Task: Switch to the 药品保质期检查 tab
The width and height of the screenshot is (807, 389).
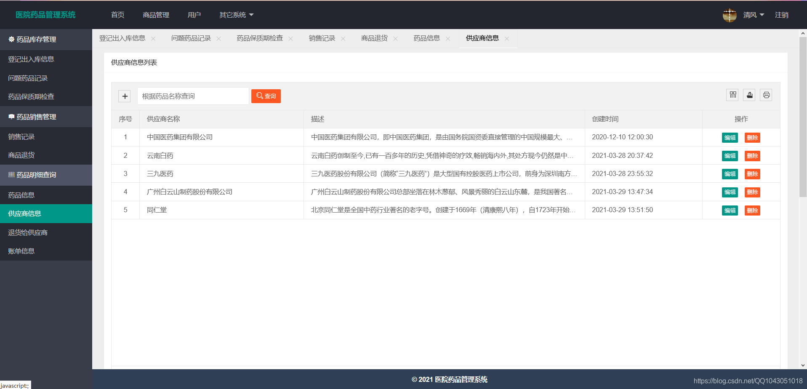Action: tap(260, 38)
